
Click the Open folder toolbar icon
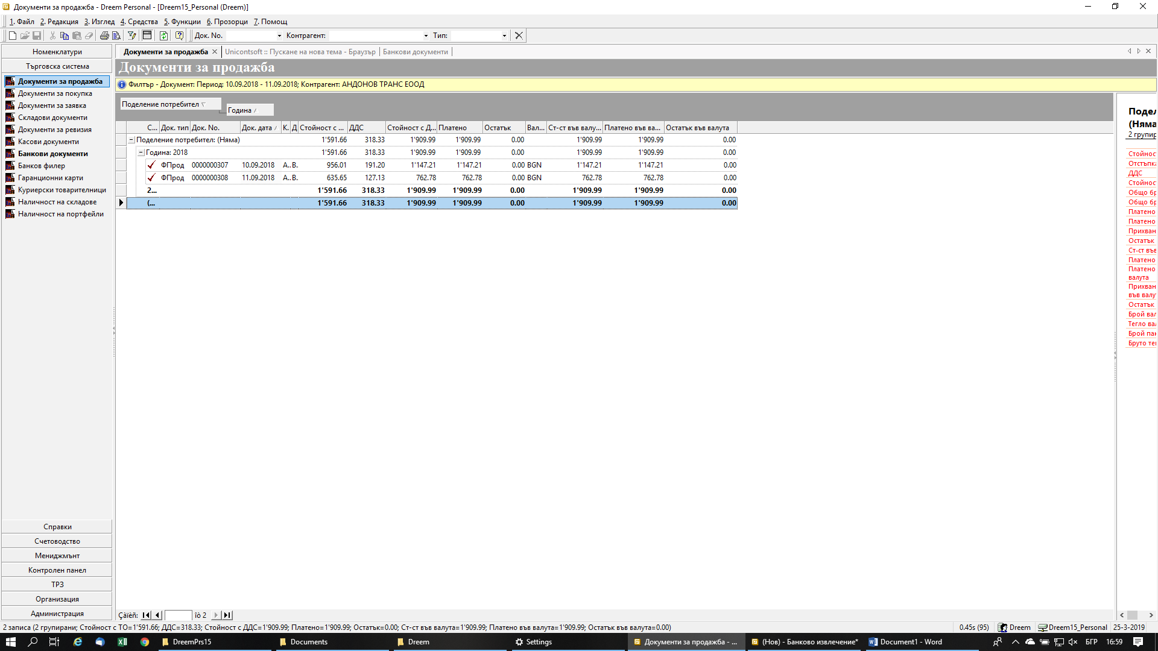pos(25,36)
